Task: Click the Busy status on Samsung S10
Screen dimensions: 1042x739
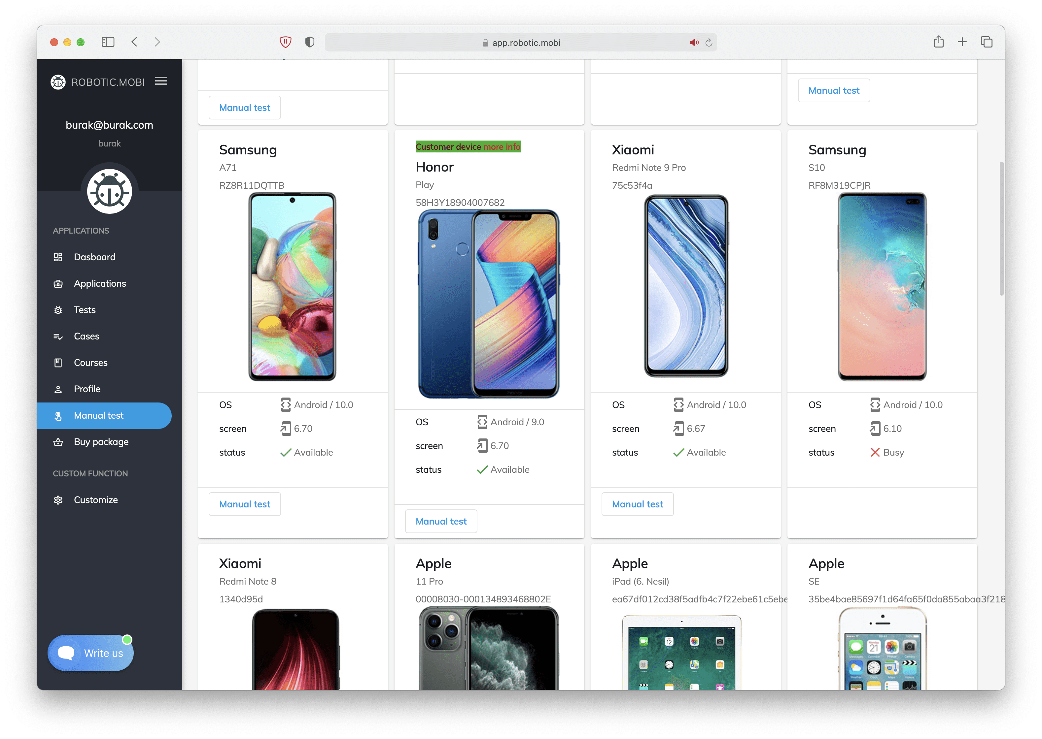Action: point(887,452)
